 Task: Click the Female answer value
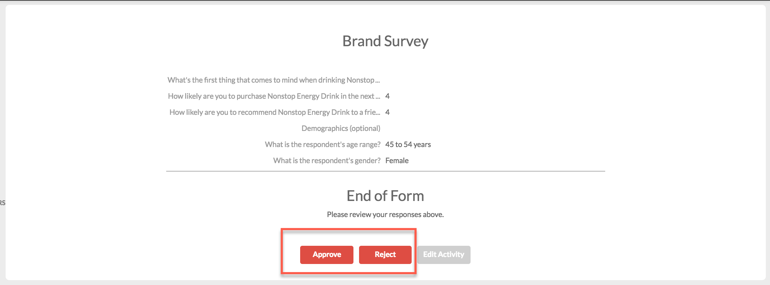tap(397, 161)
